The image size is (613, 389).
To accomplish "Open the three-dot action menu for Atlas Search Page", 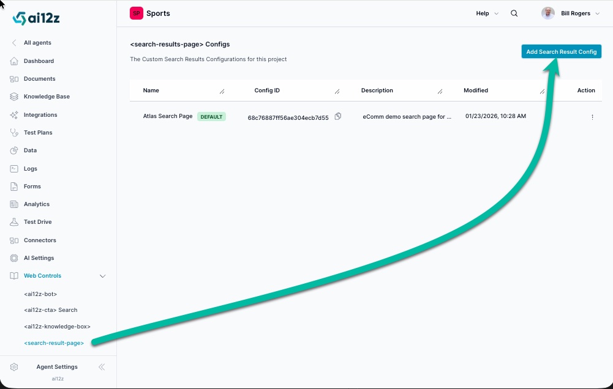I will (592, 117).
